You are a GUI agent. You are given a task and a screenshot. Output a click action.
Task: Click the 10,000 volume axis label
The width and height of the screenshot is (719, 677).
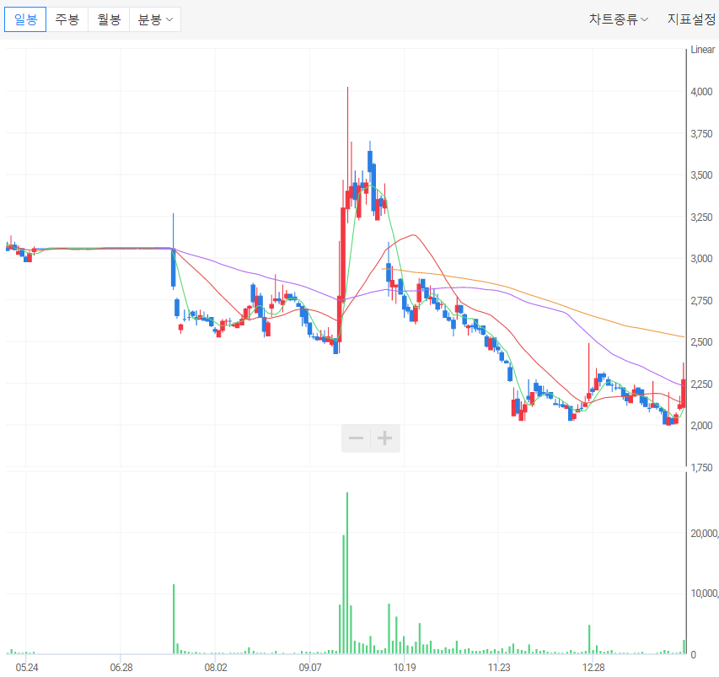705,594
